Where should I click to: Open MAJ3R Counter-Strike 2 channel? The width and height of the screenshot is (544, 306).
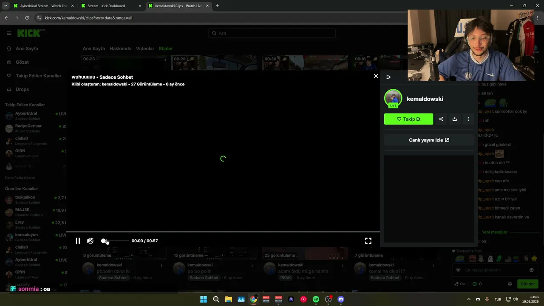(x=36, y=212)
